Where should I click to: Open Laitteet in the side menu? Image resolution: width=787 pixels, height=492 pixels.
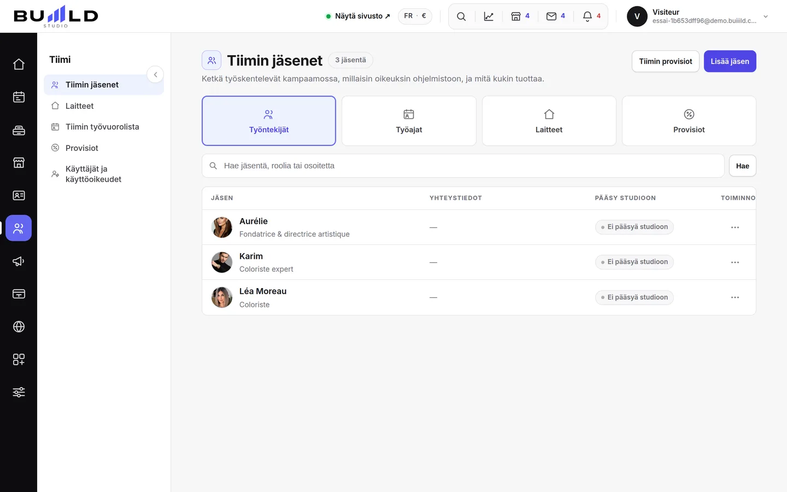click(104, 106)
